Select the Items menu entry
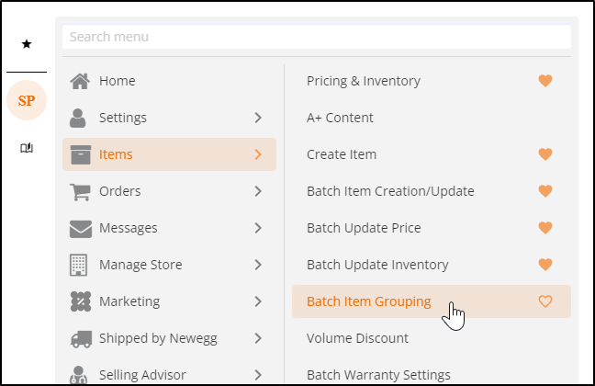 (169, 154)
